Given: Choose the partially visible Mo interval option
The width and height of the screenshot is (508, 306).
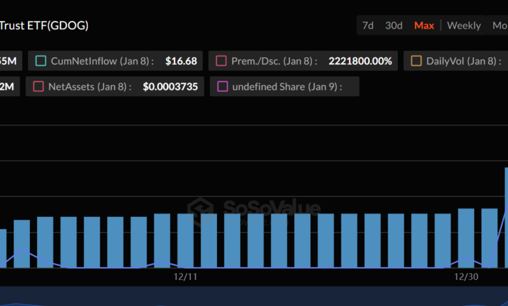Looking at the screenshot, I should 500,25.
